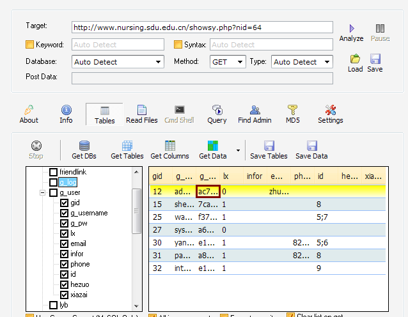Screen dimensions: 408x317
Task: Enable the Syntax checkbox
Action: [178, 45]
